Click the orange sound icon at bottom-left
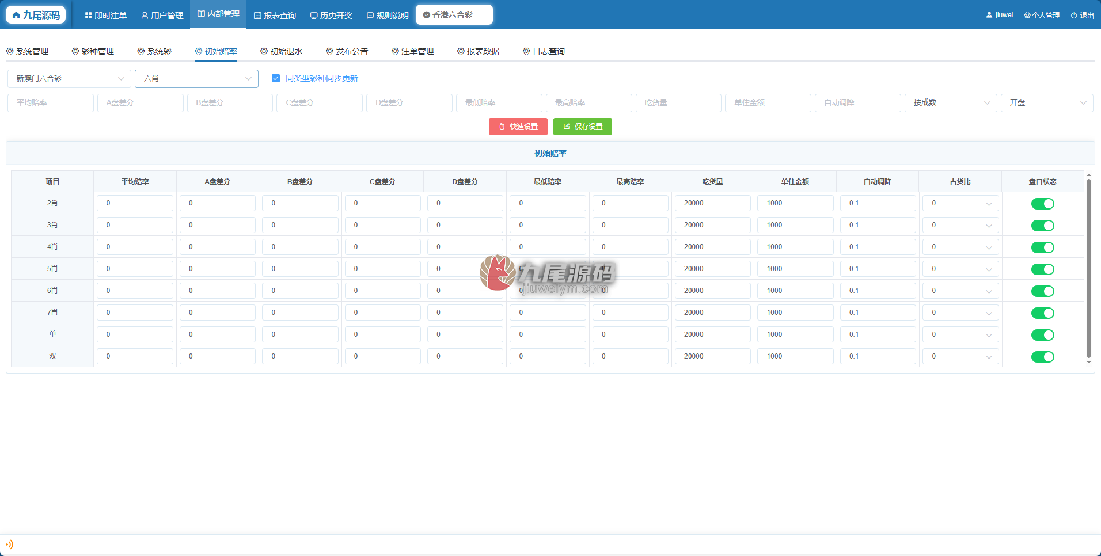The image size is (1101, 556). tap(9, 544)
